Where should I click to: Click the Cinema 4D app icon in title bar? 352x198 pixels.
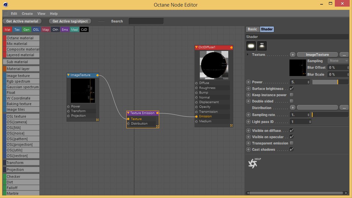[x=6, y=5]
